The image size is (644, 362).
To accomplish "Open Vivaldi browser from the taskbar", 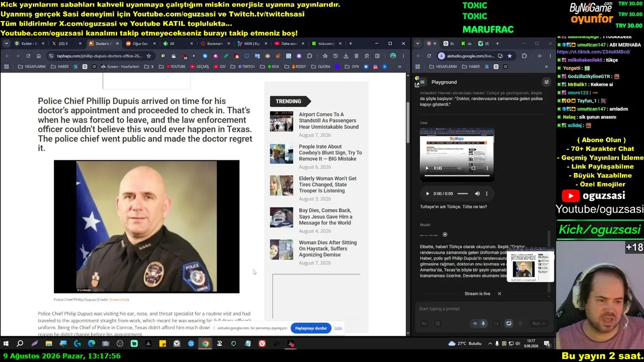I will 262,344.
